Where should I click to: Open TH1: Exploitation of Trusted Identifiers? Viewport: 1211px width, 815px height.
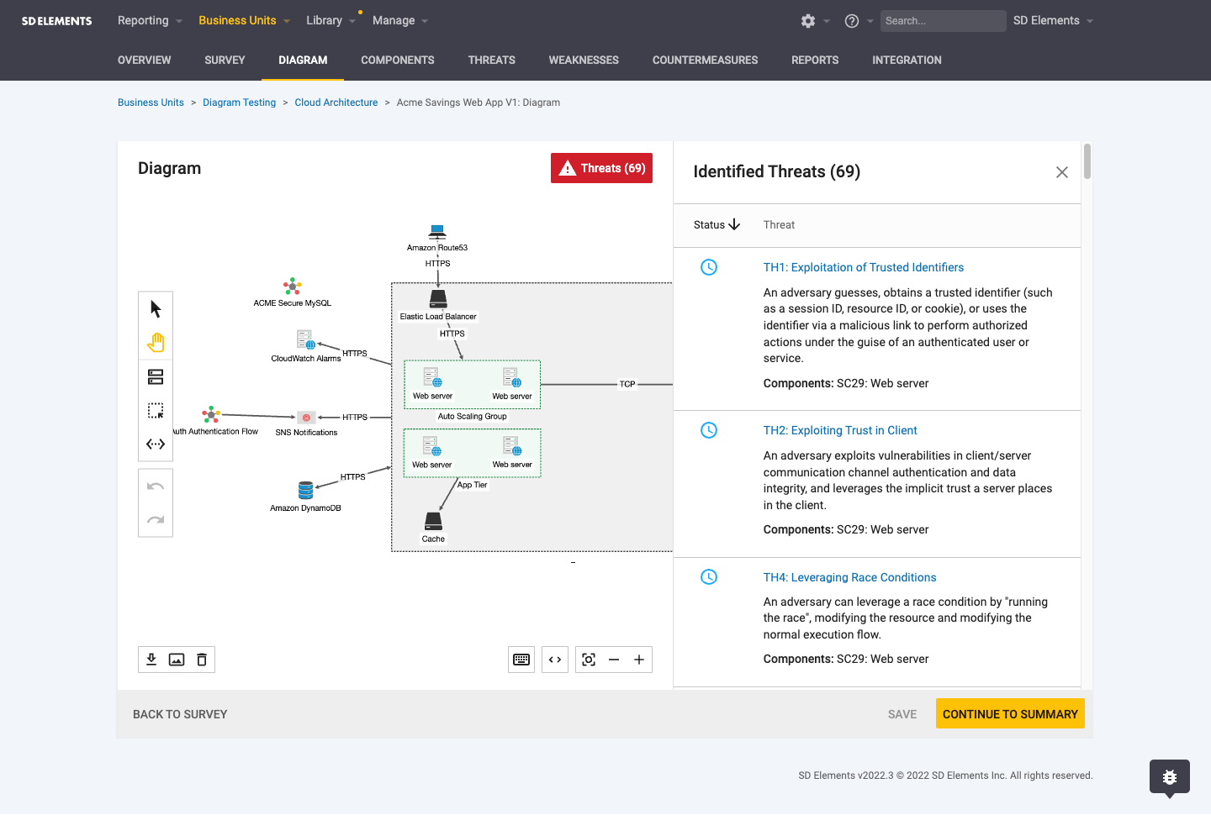tap(864, 267)
